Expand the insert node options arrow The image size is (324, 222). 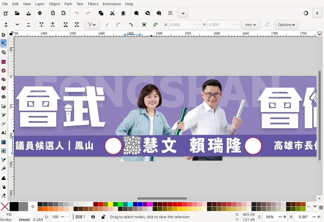(x=17, y=25)
